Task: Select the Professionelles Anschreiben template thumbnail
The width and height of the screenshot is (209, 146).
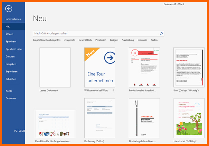Action: tap(144, 67)
